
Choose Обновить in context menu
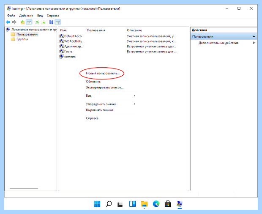pos(93,82)
